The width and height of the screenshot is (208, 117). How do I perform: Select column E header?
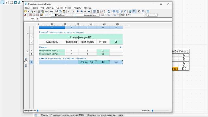coord(116,27)
